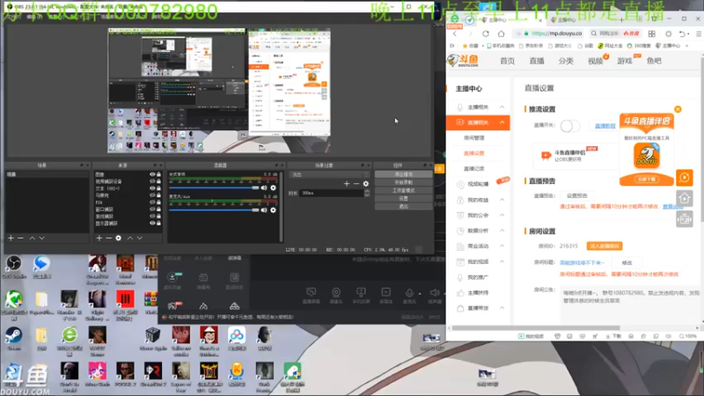Toggle visibility of the 马赛克 source
The height and width of the screenshot is (396, 704).
tap(152, 195)
